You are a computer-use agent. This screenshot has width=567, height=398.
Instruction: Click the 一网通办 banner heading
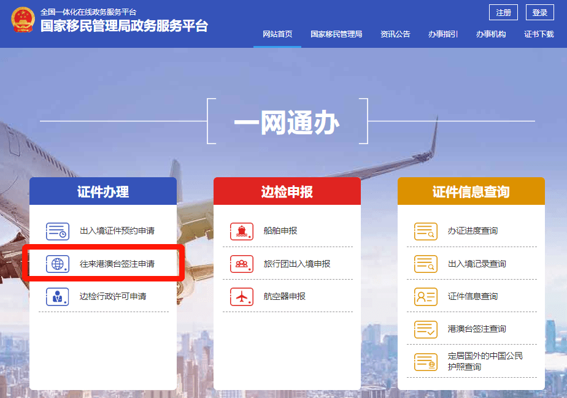tap(287, 122)
